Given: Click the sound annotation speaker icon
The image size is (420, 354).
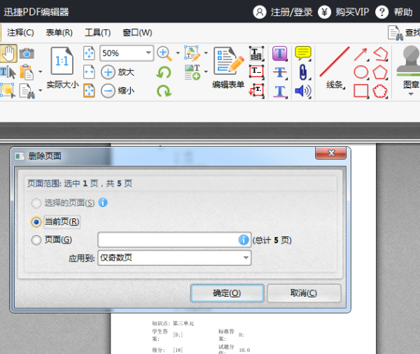Looking at the screenshot, I should point(303,91).
